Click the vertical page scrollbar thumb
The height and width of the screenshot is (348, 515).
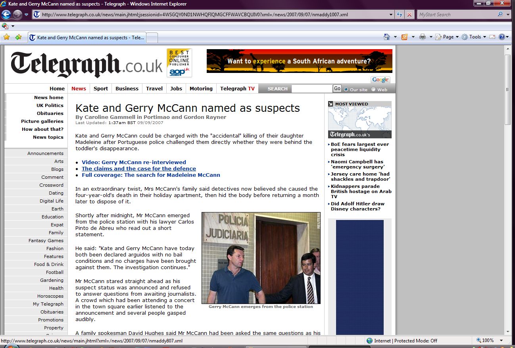pos(507,89)
